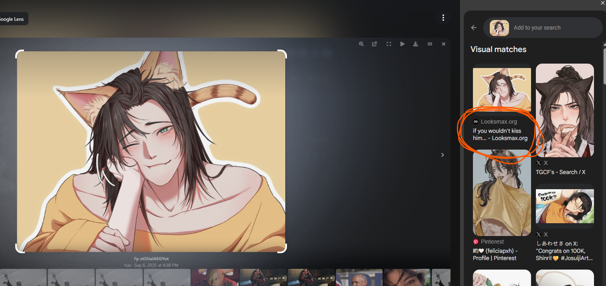Open the 'if you wouldn't kiss him...' link
Viewport: 606px width, 286px height.
pos(500,134)
